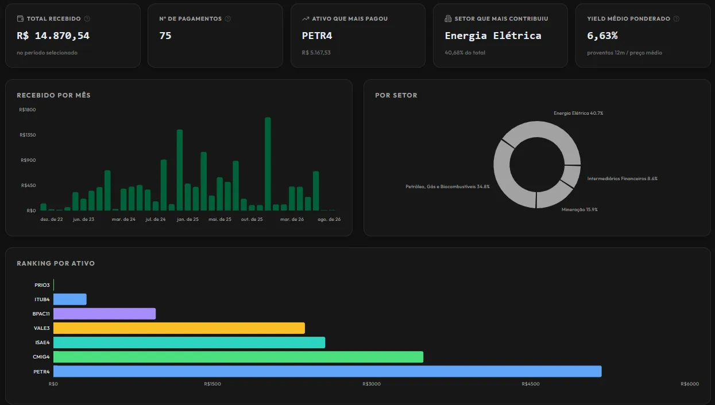Click the wallet icon in Total Recebido card
Image resolution: width=715 pixels, height=405 pixels.
(20, 19)
